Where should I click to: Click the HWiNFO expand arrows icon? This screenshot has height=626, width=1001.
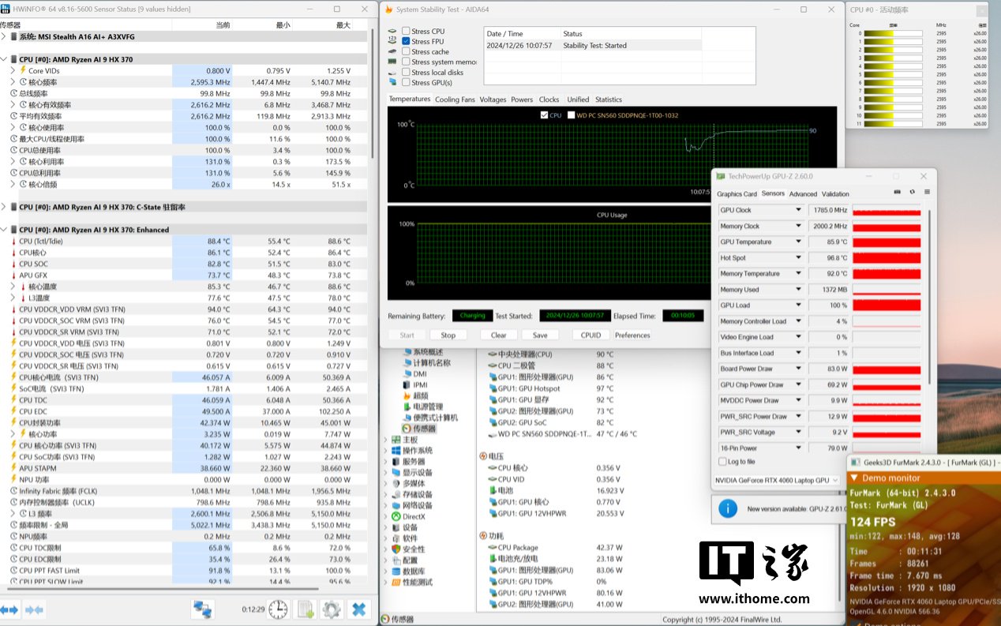point(9,609)
